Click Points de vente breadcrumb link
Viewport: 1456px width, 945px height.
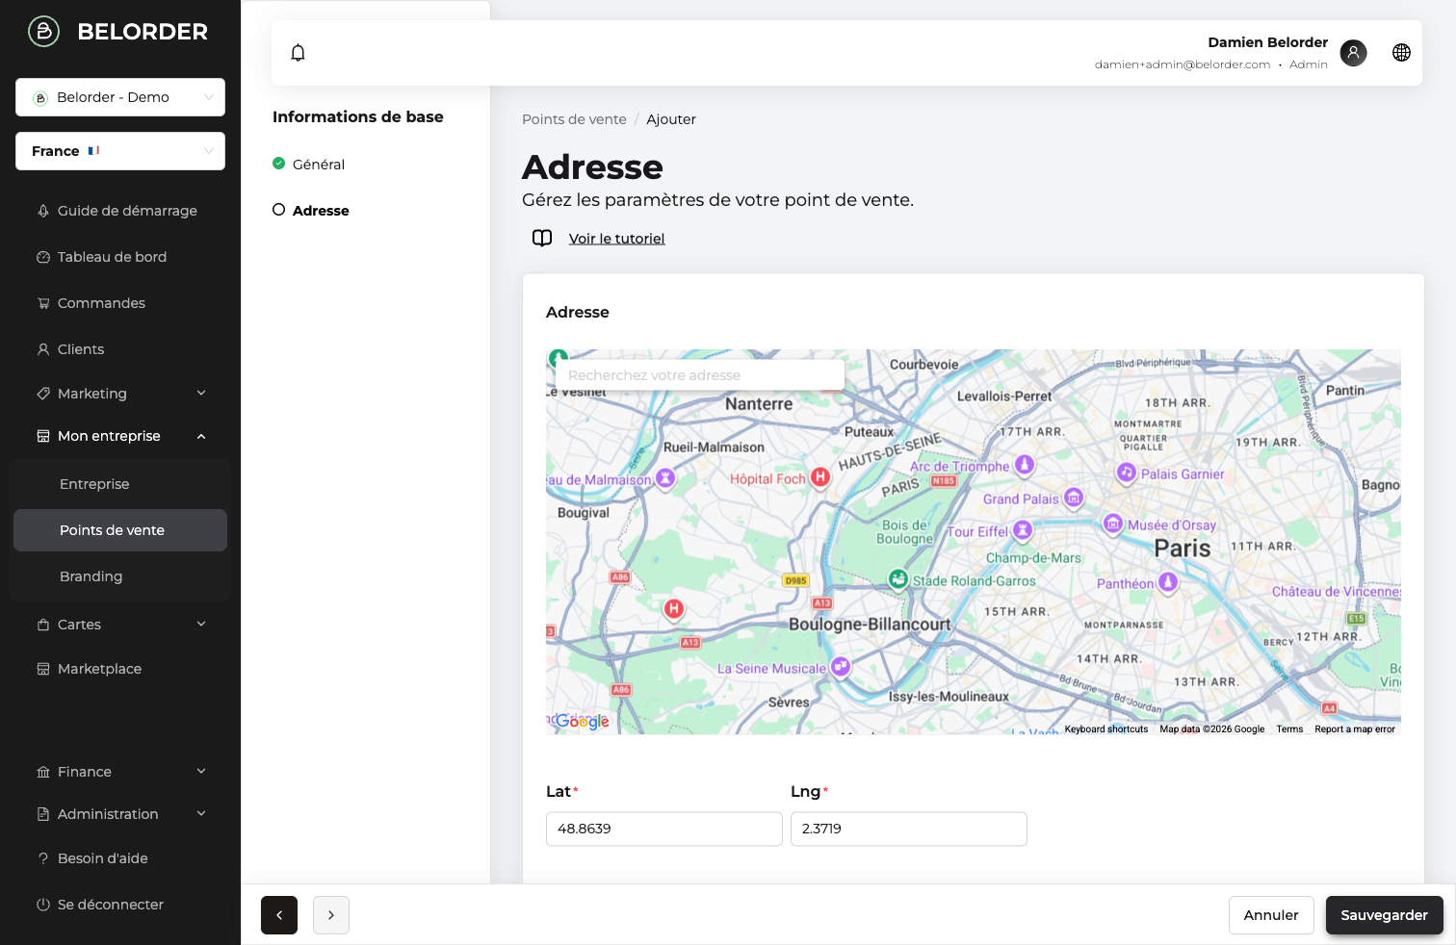pyautogui.click(x=574, y=119)
